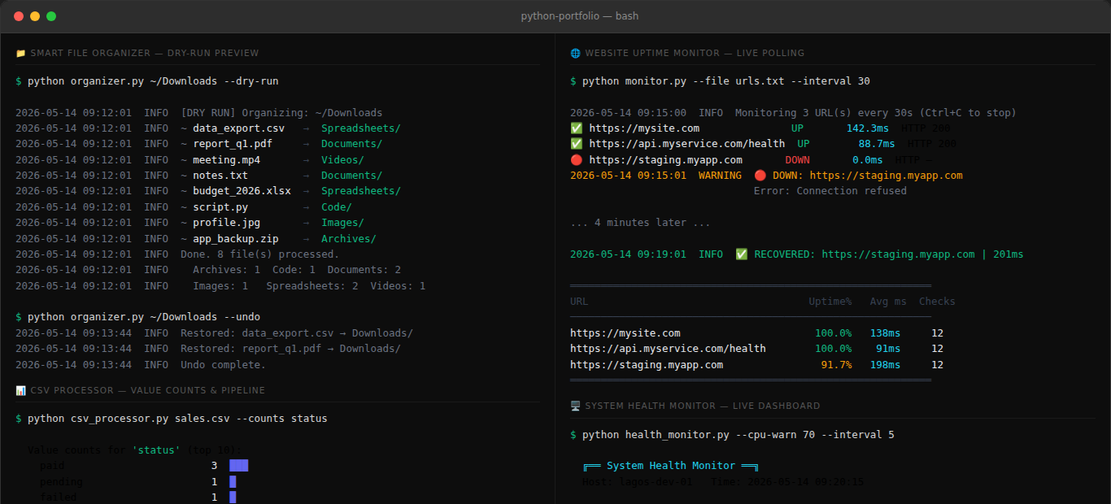
Task: Click the organizer.py --dry-run command line
Action: tap(147, 81)
